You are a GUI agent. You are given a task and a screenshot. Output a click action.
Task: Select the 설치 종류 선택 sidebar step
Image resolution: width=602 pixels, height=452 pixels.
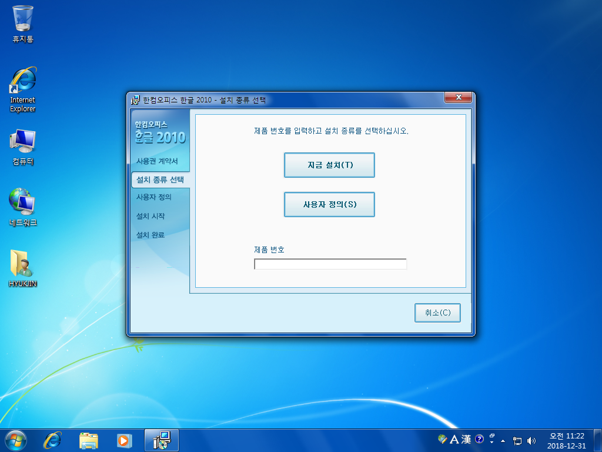coord(160,180)
